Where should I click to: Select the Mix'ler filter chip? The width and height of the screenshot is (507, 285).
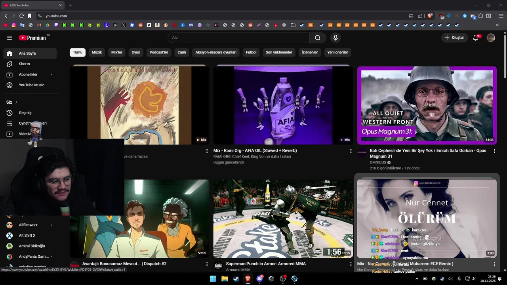[117, 52]
